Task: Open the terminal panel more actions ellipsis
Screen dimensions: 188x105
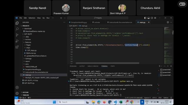Action: click(x=164, y=66)
